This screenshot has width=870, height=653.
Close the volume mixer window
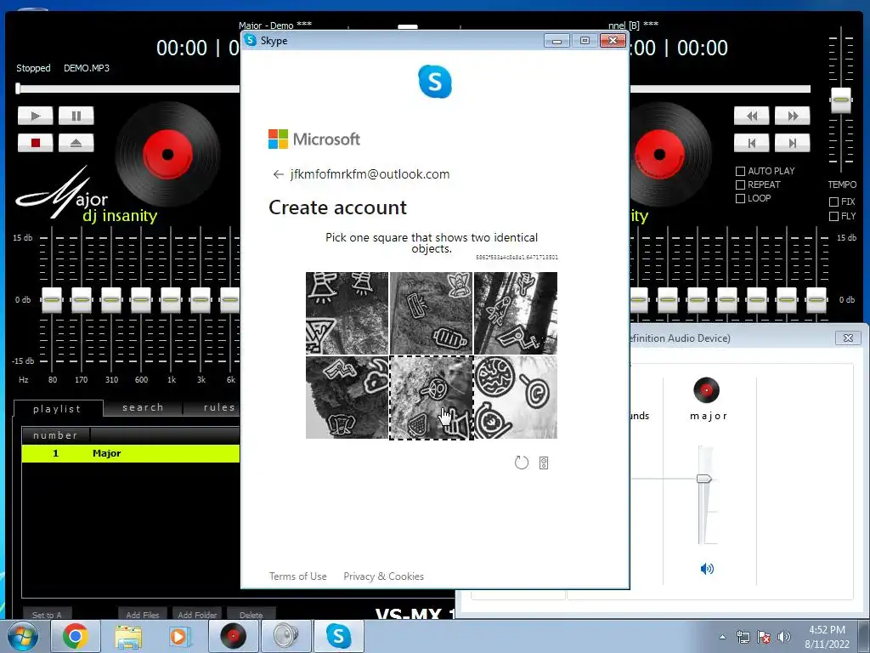(848, 338)
